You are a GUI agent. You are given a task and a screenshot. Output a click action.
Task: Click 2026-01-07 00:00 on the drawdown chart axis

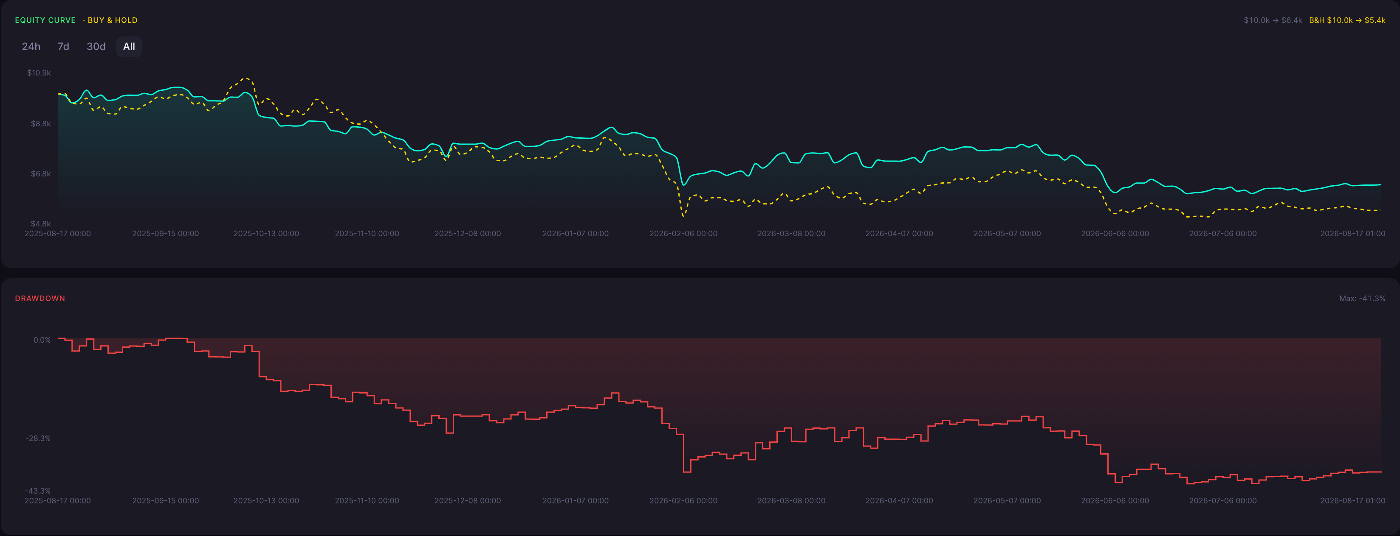click(x=576, y=501)
